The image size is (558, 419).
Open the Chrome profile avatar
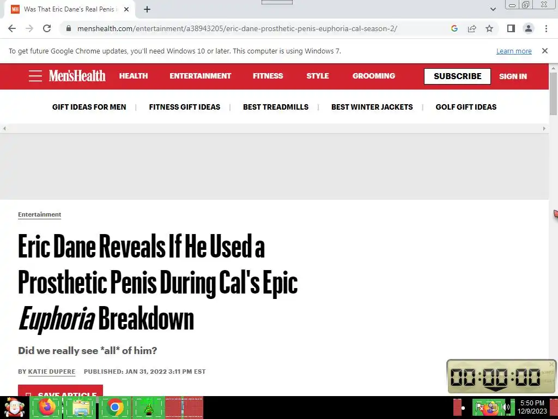tap(529, 28)
